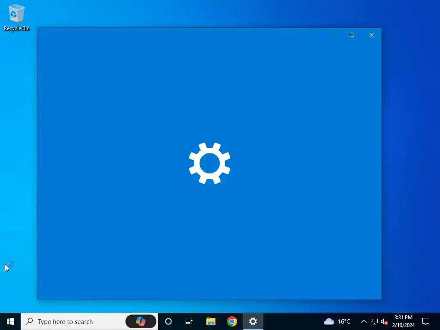Open the notification center icon
Image resolution: width=440 pixels, height=330 pixels.
point(426,321)
